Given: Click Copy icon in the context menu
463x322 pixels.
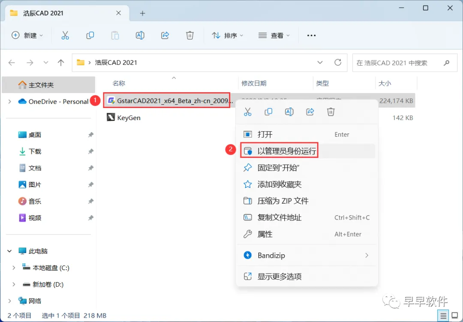Looking at the screenshot, I should (x=268, y=111).
